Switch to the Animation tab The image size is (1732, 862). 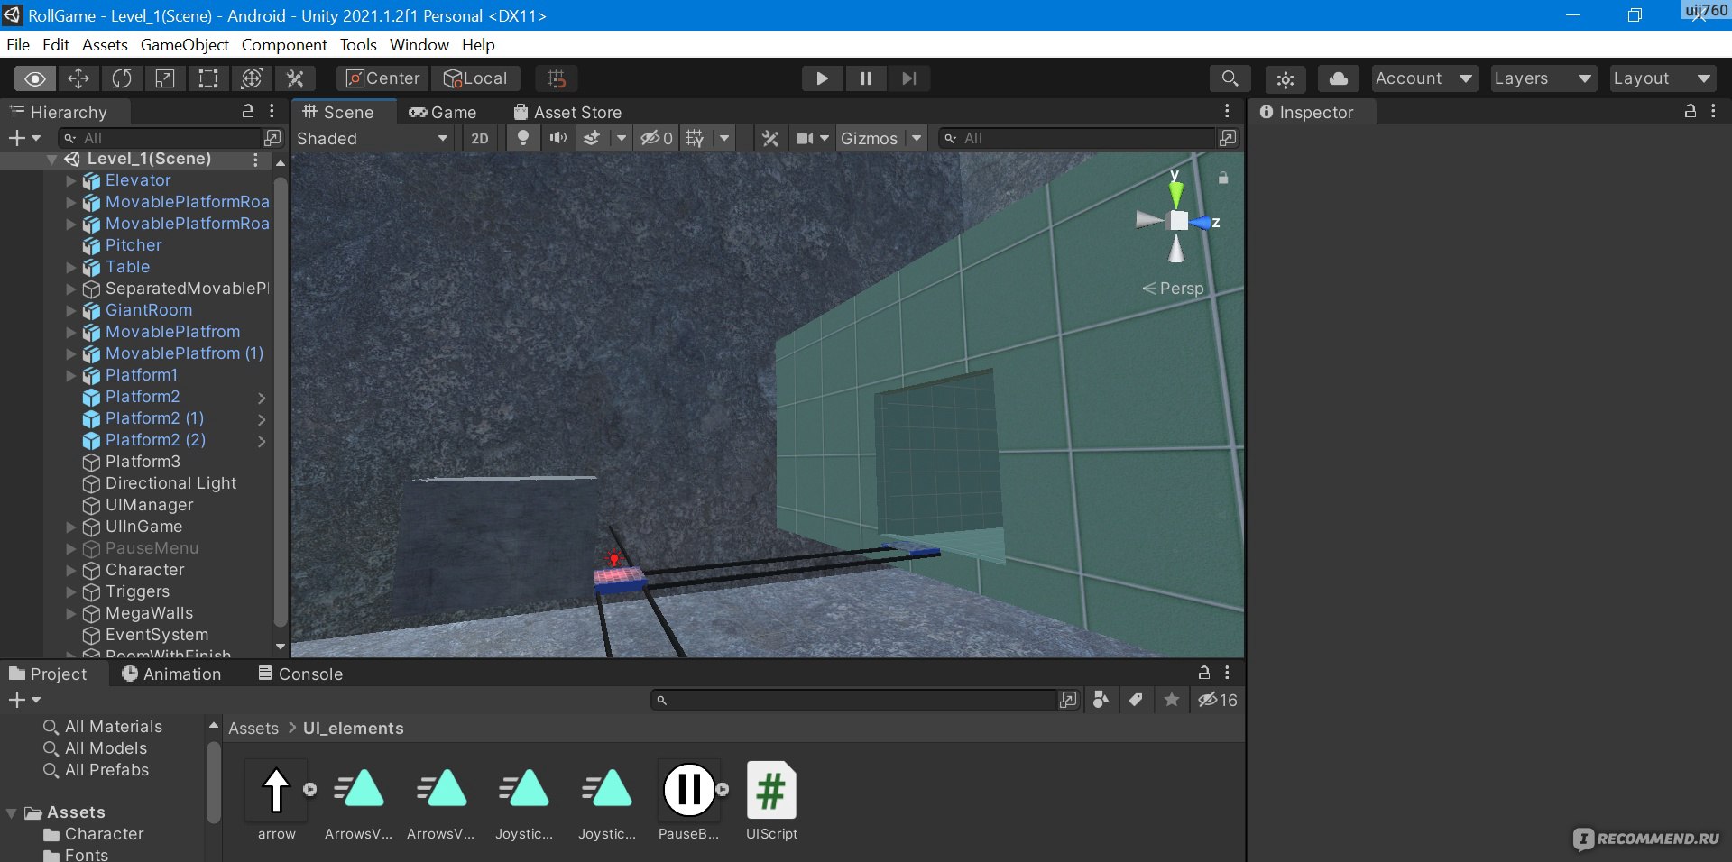(171, 674)
